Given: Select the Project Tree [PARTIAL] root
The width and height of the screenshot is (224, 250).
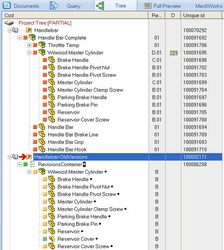Looking at the screenshot, I should coord(45,23).
